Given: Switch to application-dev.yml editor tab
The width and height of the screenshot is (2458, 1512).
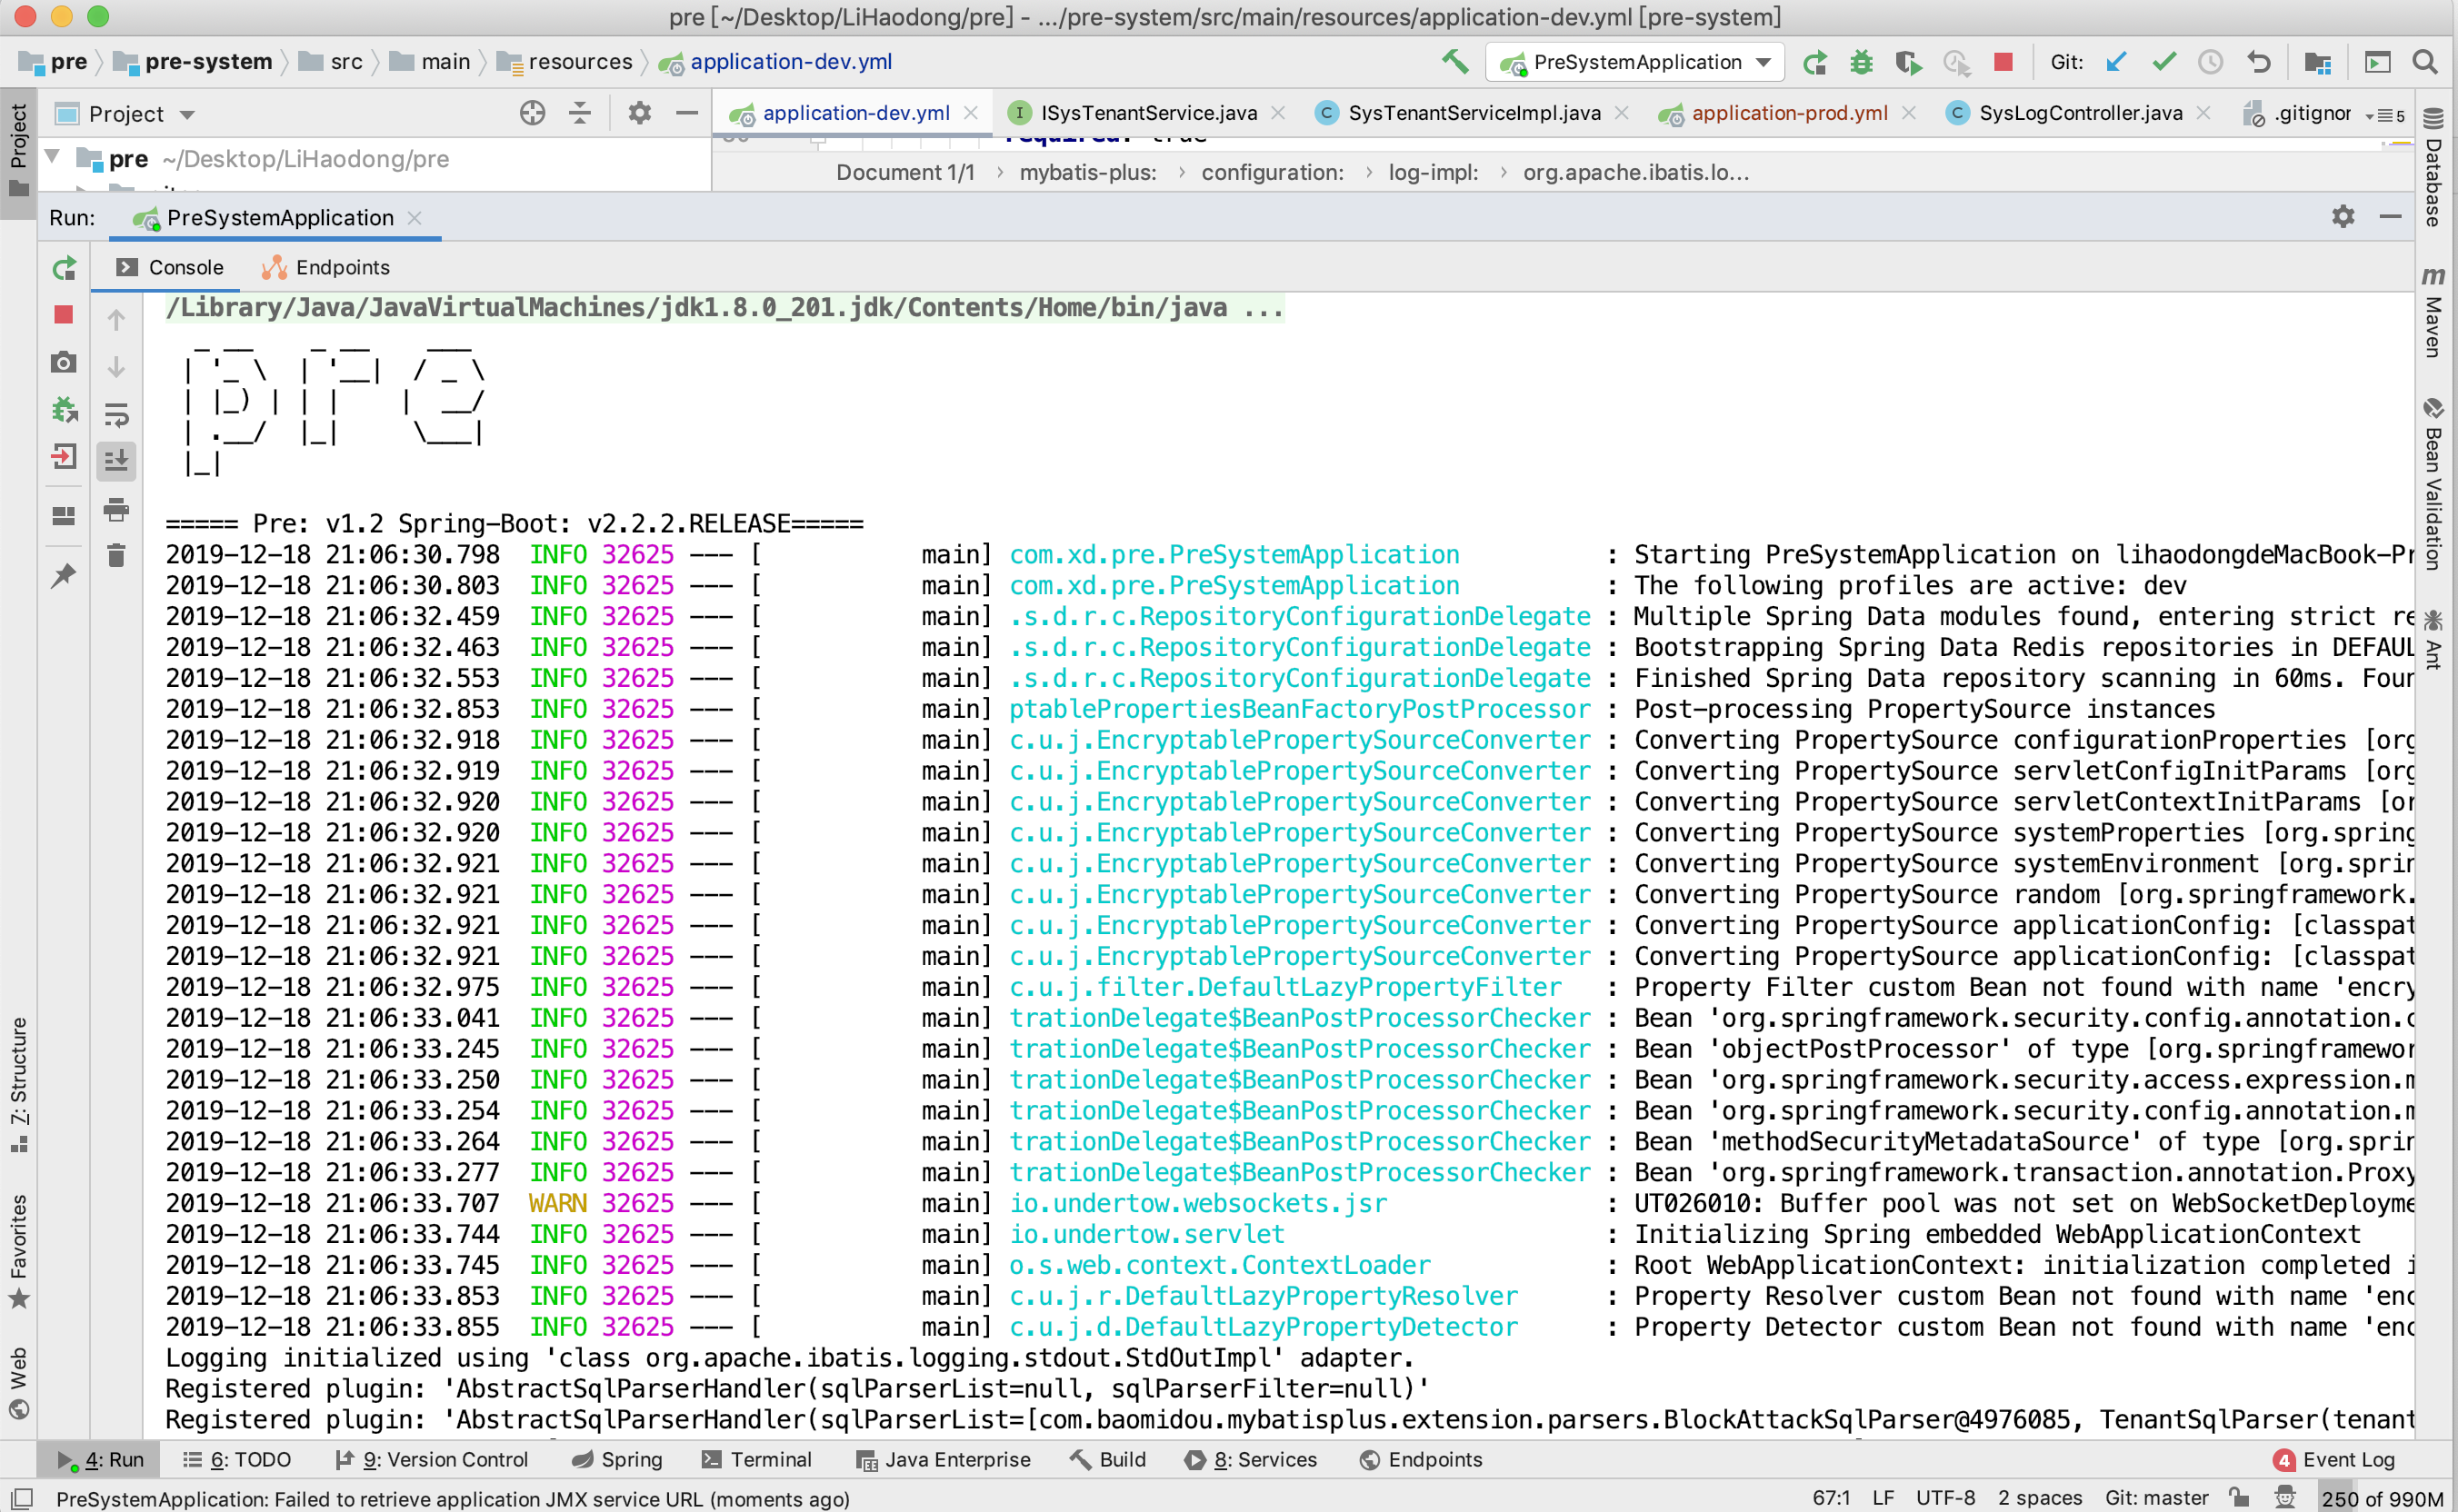Looking at the screenshot, I should pyautogui.click(x=854, y=113).
